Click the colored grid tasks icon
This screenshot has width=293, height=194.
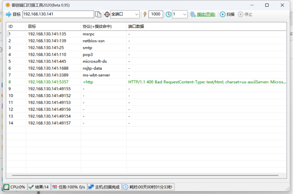pyautogui.click(x=55, y=187)
